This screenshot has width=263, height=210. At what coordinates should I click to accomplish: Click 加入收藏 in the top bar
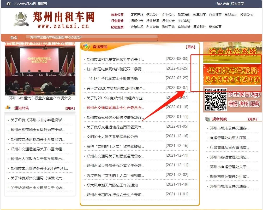[223, 4]
